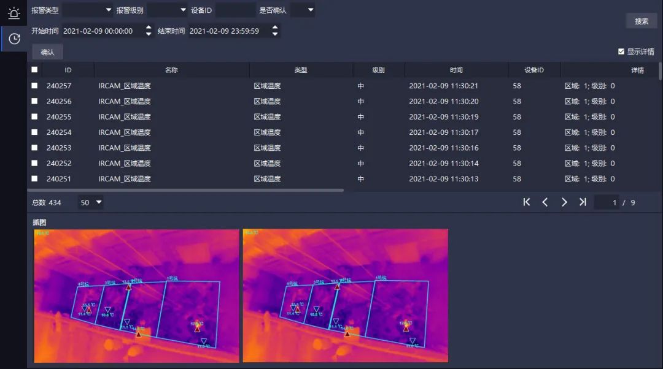Click the 中 level cell in row 240255
Viewport: 663px width, 369px height.
[x=361, y=116]
